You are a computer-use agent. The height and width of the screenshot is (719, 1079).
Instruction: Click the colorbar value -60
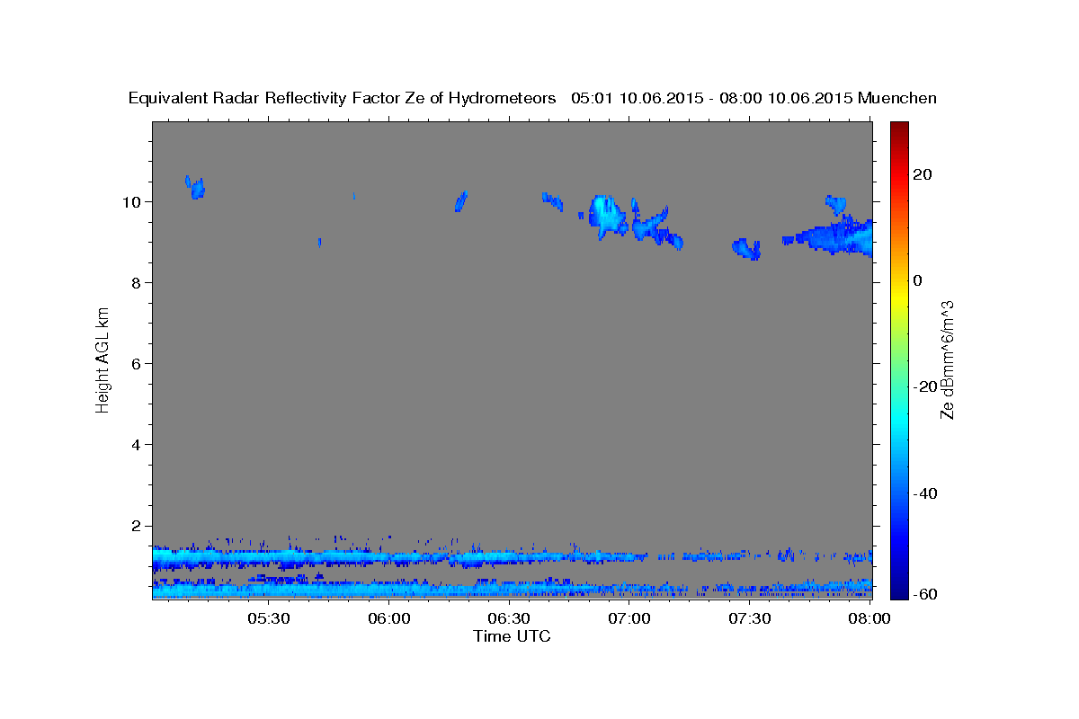tap(924, 594)
